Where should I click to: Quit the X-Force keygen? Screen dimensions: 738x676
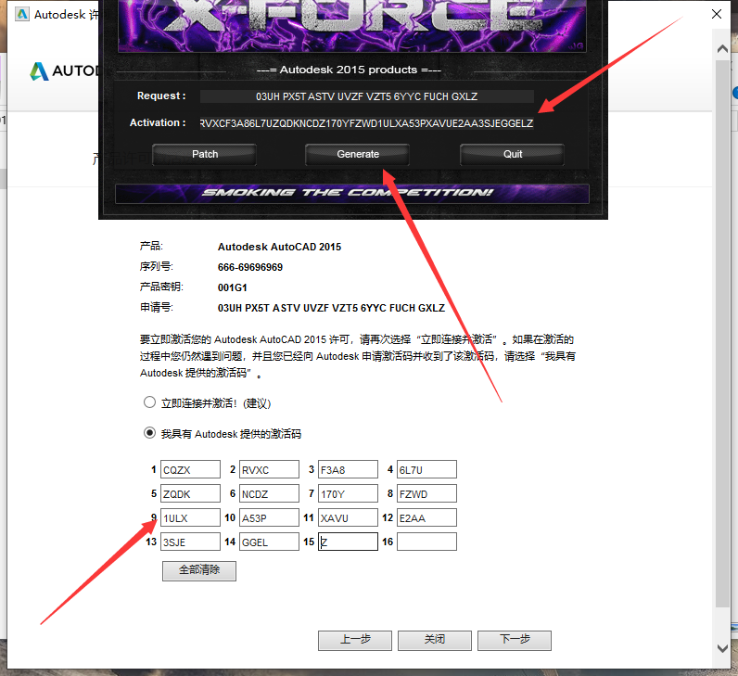(x=512, y=155)
